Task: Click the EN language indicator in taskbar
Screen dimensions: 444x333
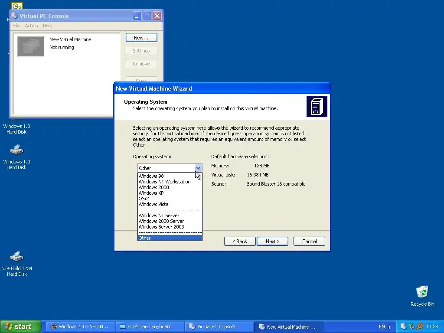Action: click(x=382, y=326)
